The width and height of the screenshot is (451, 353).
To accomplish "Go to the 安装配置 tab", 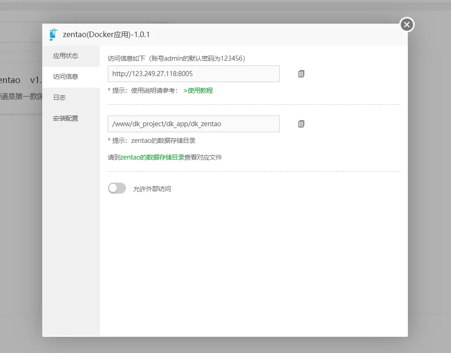I will [71, 118].
